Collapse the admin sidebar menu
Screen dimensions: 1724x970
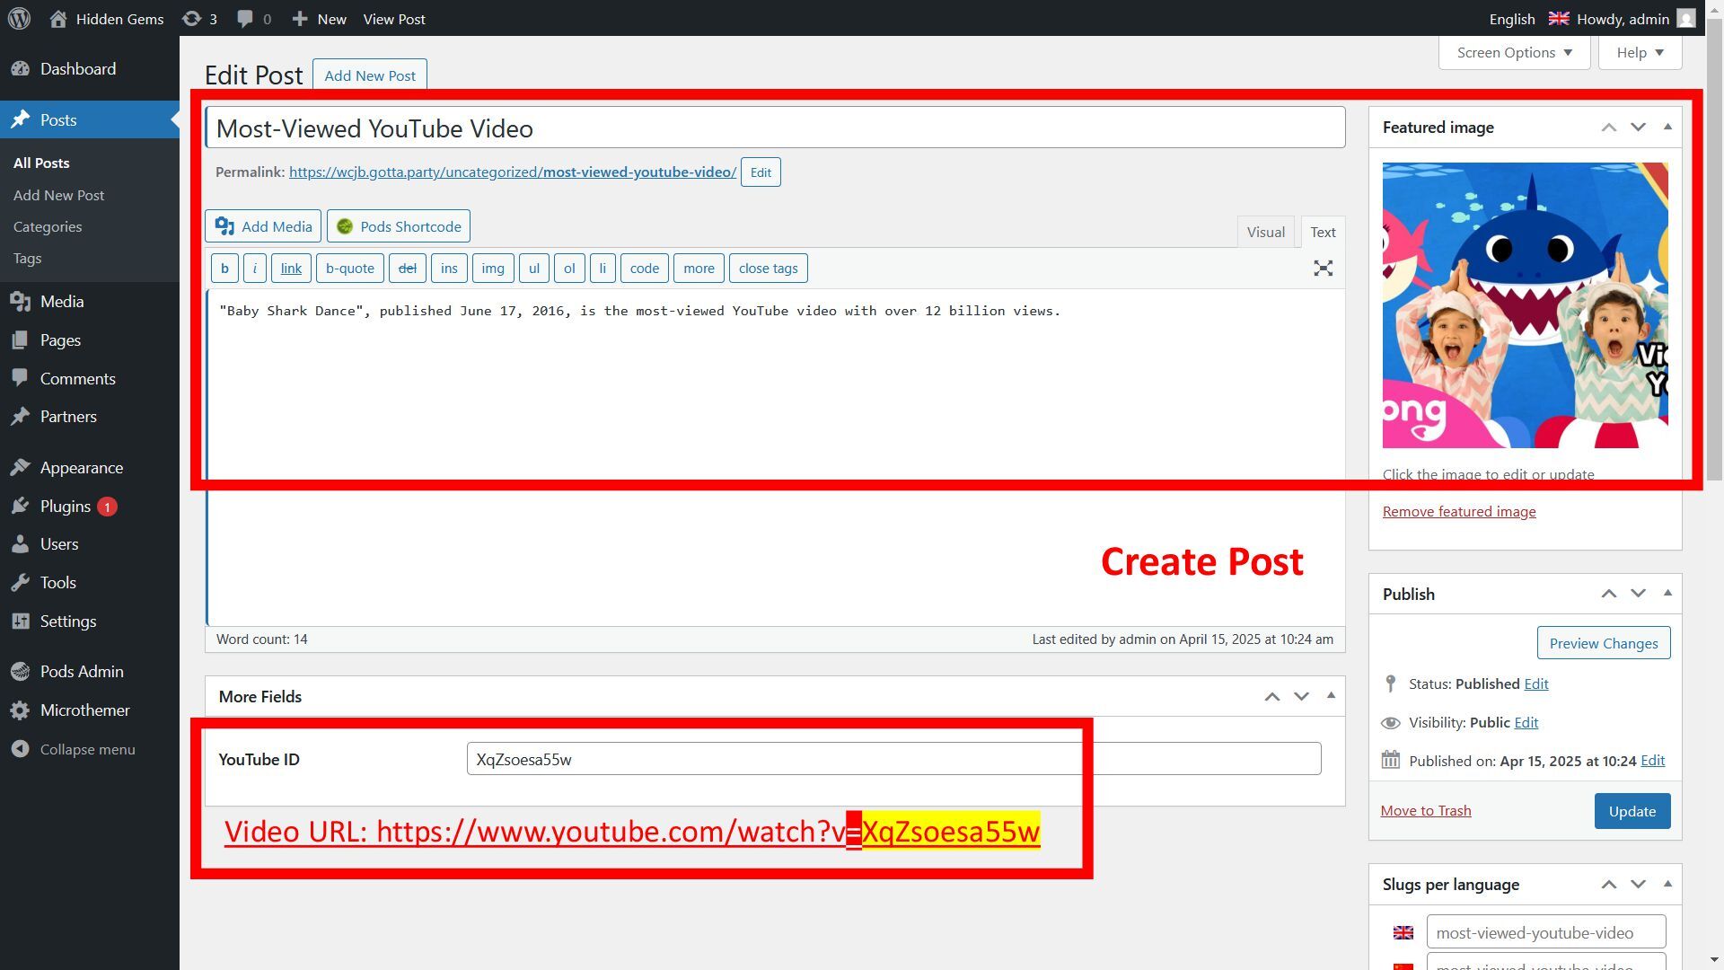coord(90,749)
